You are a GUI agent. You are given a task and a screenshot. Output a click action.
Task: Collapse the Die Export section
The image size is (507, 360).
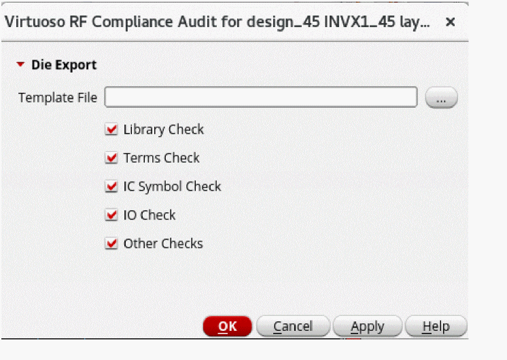click(20, 64)
